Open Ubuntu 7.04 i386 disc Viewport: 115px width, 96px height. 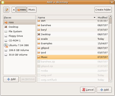pyautogui.click(x=19, y=45)
